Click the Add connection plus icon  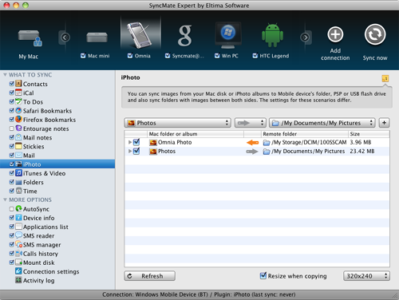tap(335, 34)
